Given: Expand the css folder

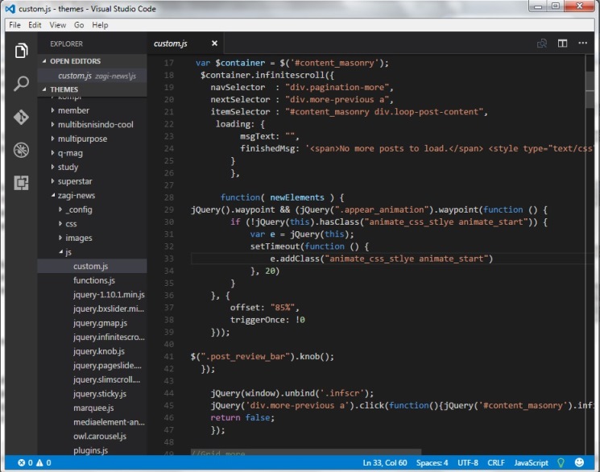Looking at the screenshot, I should coord(71,224).
